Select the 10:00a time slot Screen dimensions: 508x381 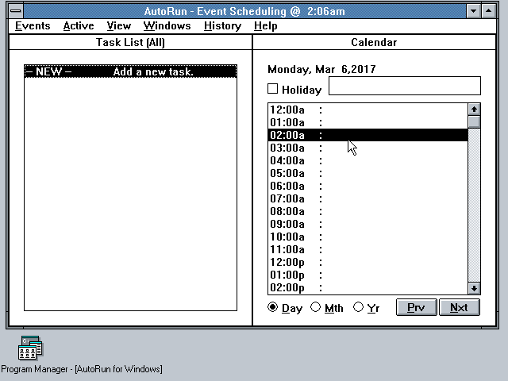[368, 237]
